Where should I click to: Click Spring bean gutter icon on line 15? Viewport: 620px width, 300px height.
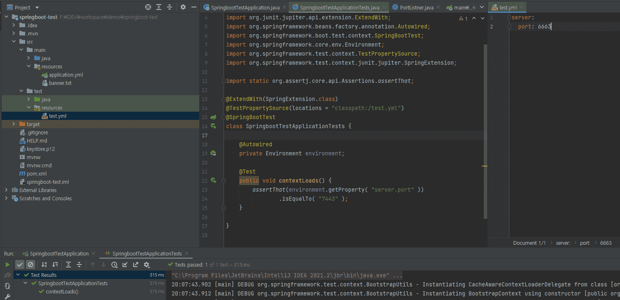point(214,117)
